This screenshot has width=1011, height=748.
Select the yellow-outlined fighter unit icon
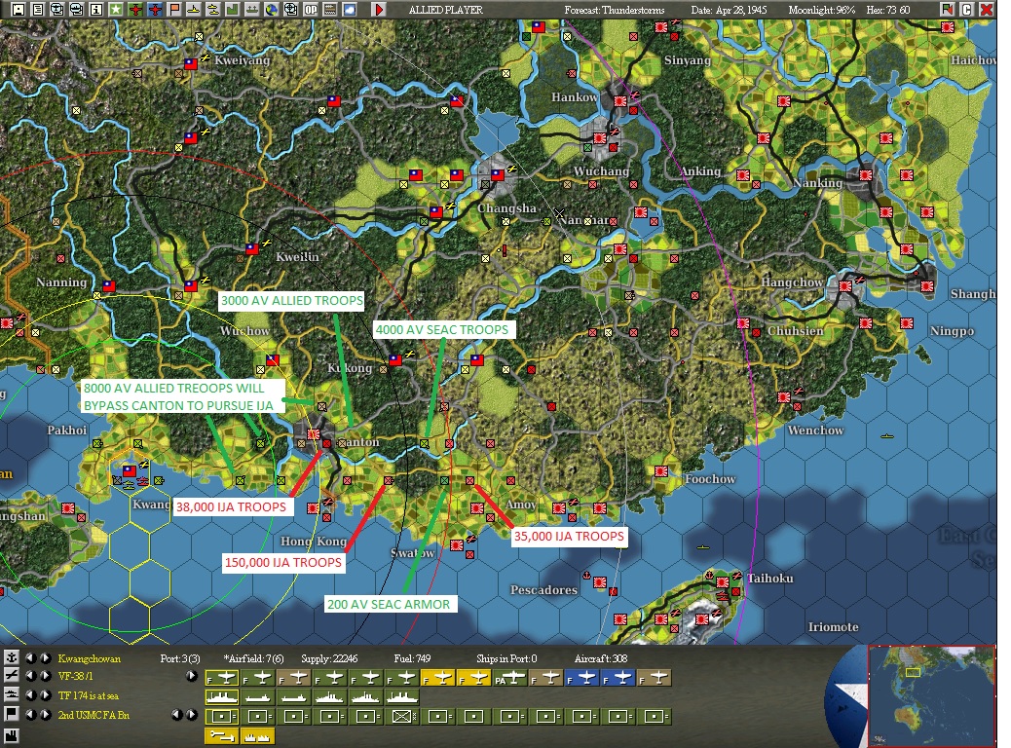tap(222, 678)
